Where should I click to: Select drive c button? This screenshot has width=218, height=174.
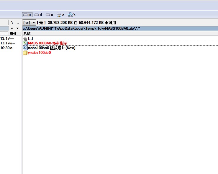pos(27,15)
